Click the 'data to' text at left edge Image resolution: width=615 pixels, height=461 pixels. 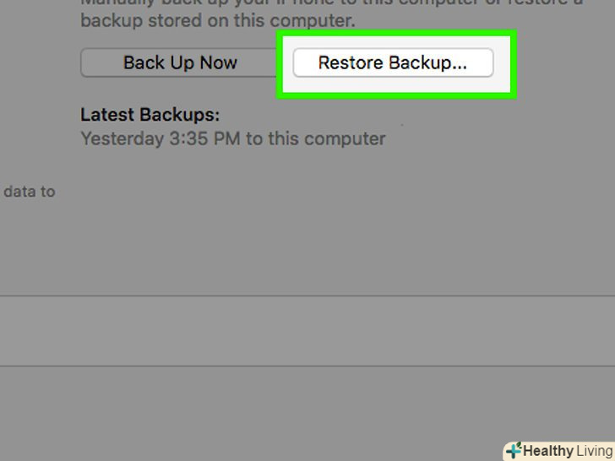29,192
